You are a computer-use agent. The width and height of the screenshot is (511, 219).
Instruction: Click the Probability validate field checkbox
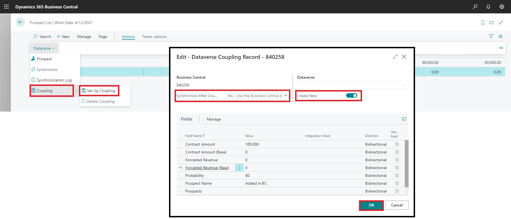tap(397, 175)
